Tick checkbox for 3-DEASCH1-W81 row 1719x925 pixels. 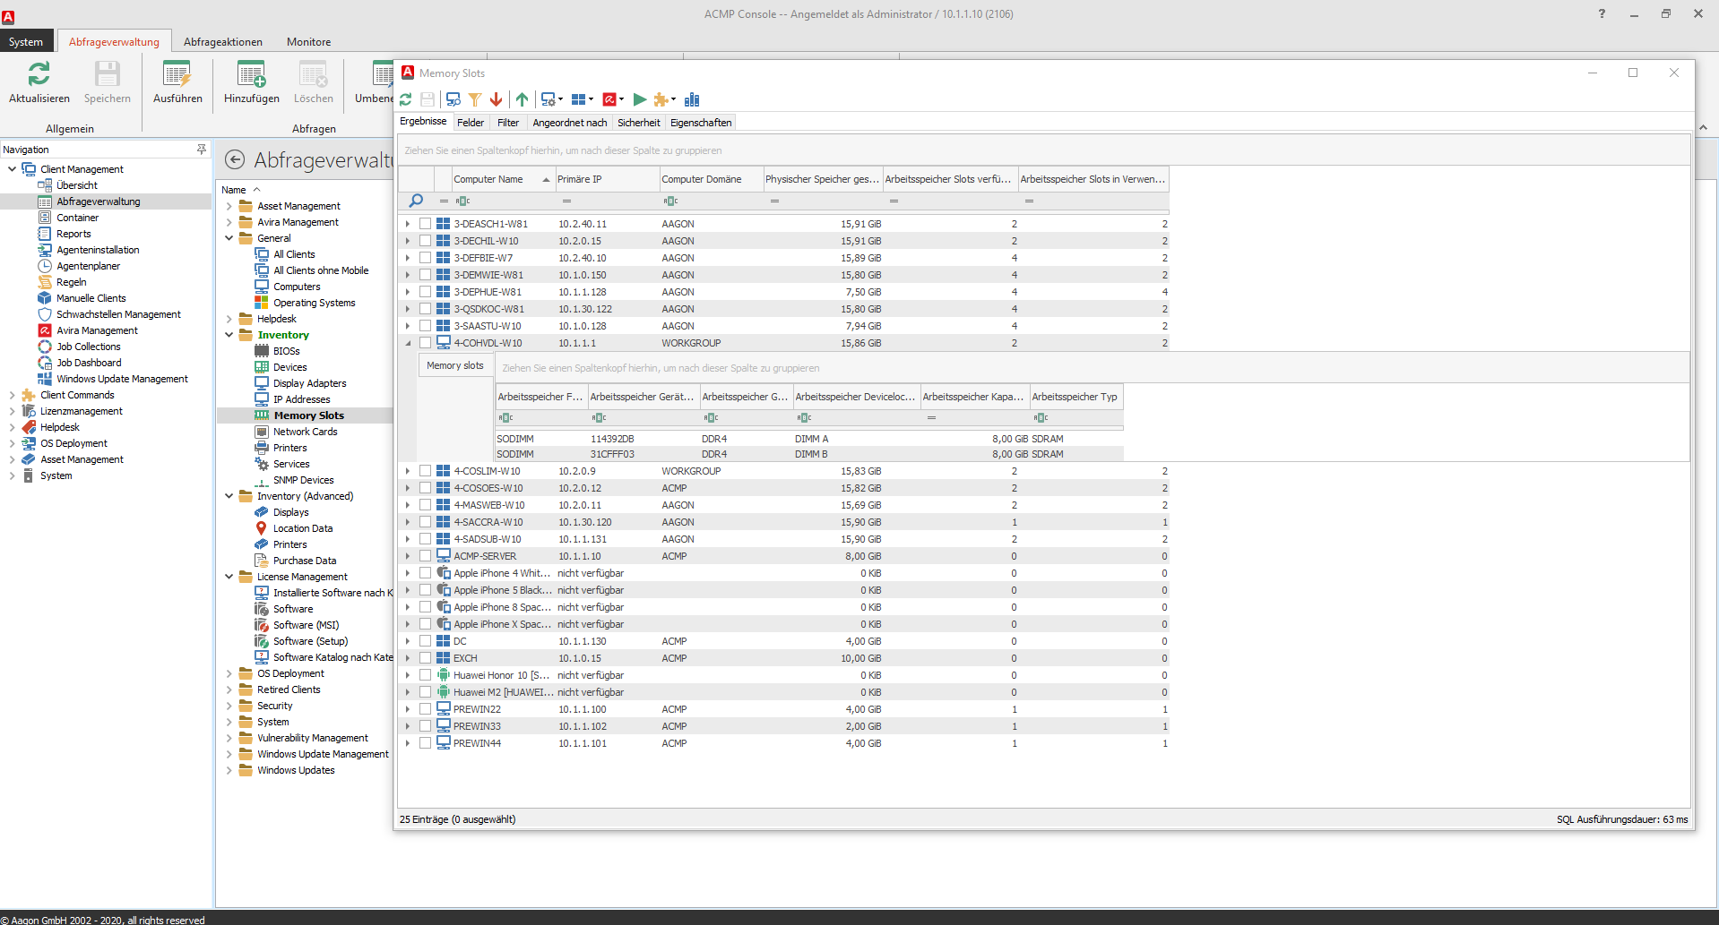[x=426, y=224]
